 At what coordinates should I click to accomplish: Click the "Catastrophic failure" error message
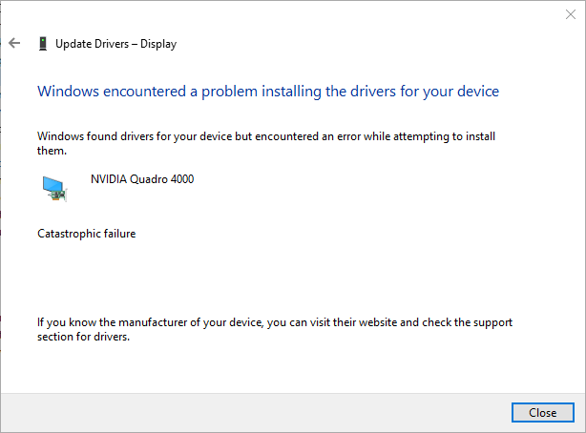[86, 234]
